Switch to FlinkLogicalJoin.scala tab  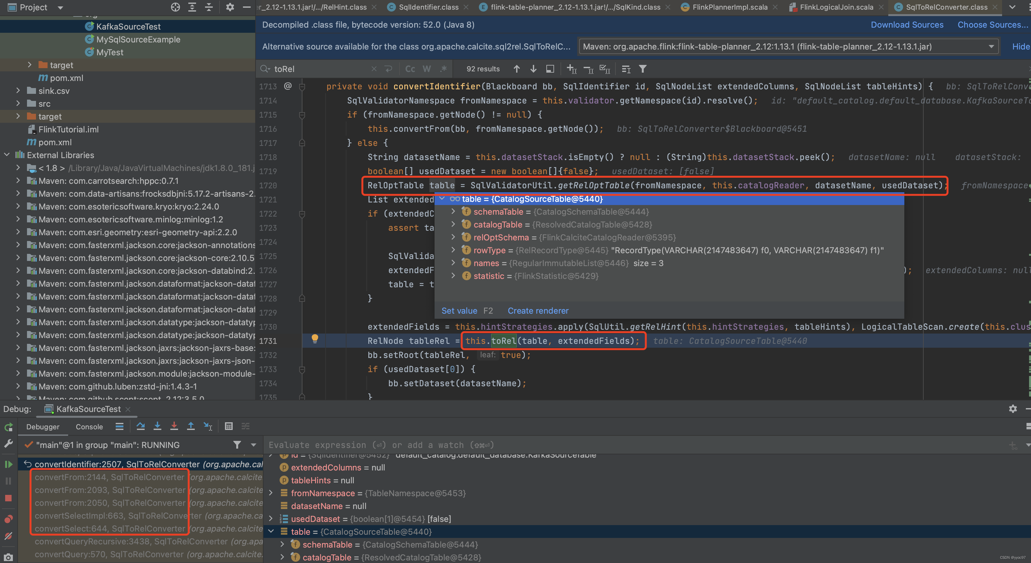coord(837,7)
